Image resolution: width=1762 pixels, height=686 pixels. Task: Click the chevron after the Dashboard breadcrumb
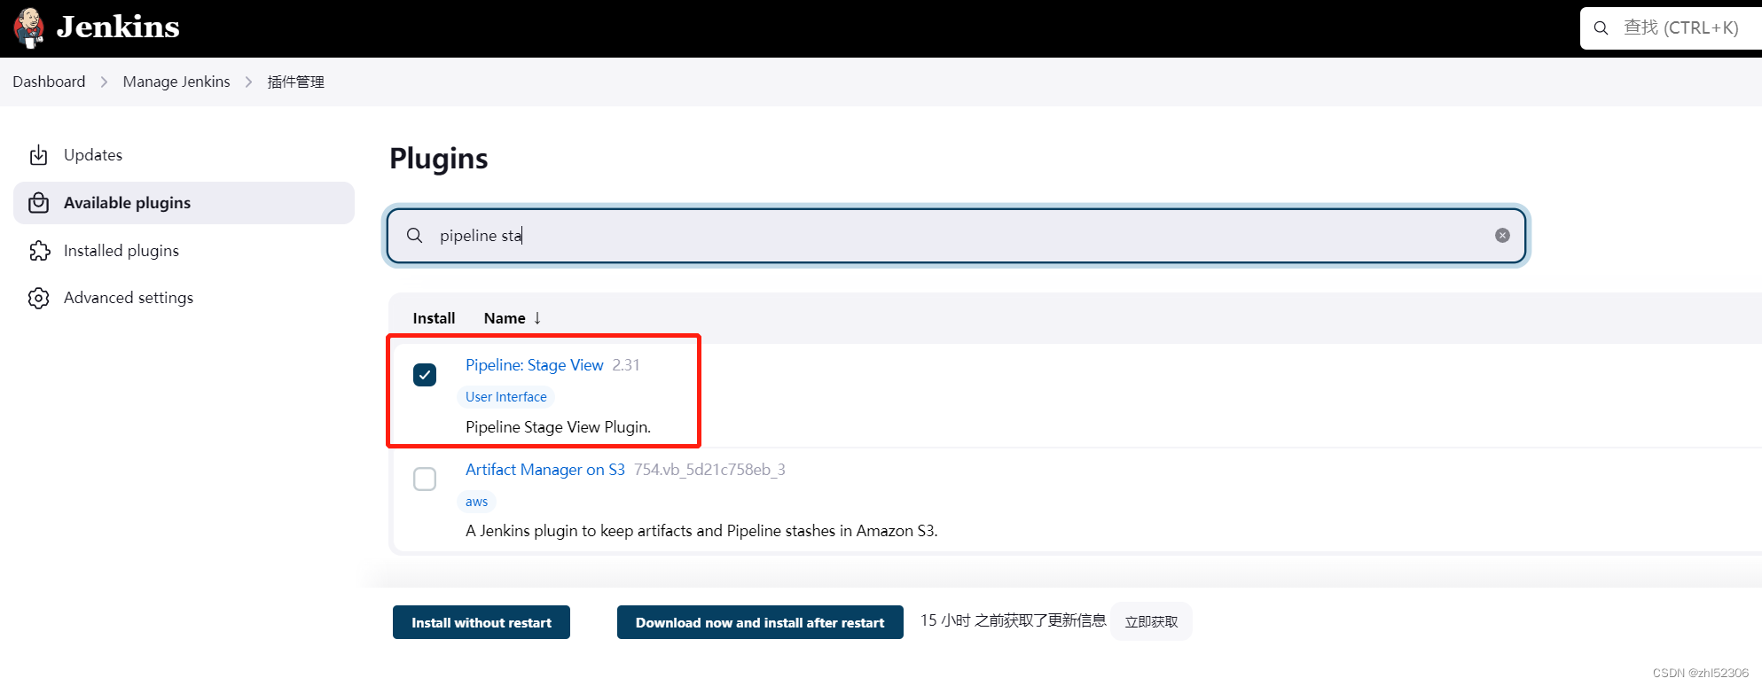click(104, 82)
